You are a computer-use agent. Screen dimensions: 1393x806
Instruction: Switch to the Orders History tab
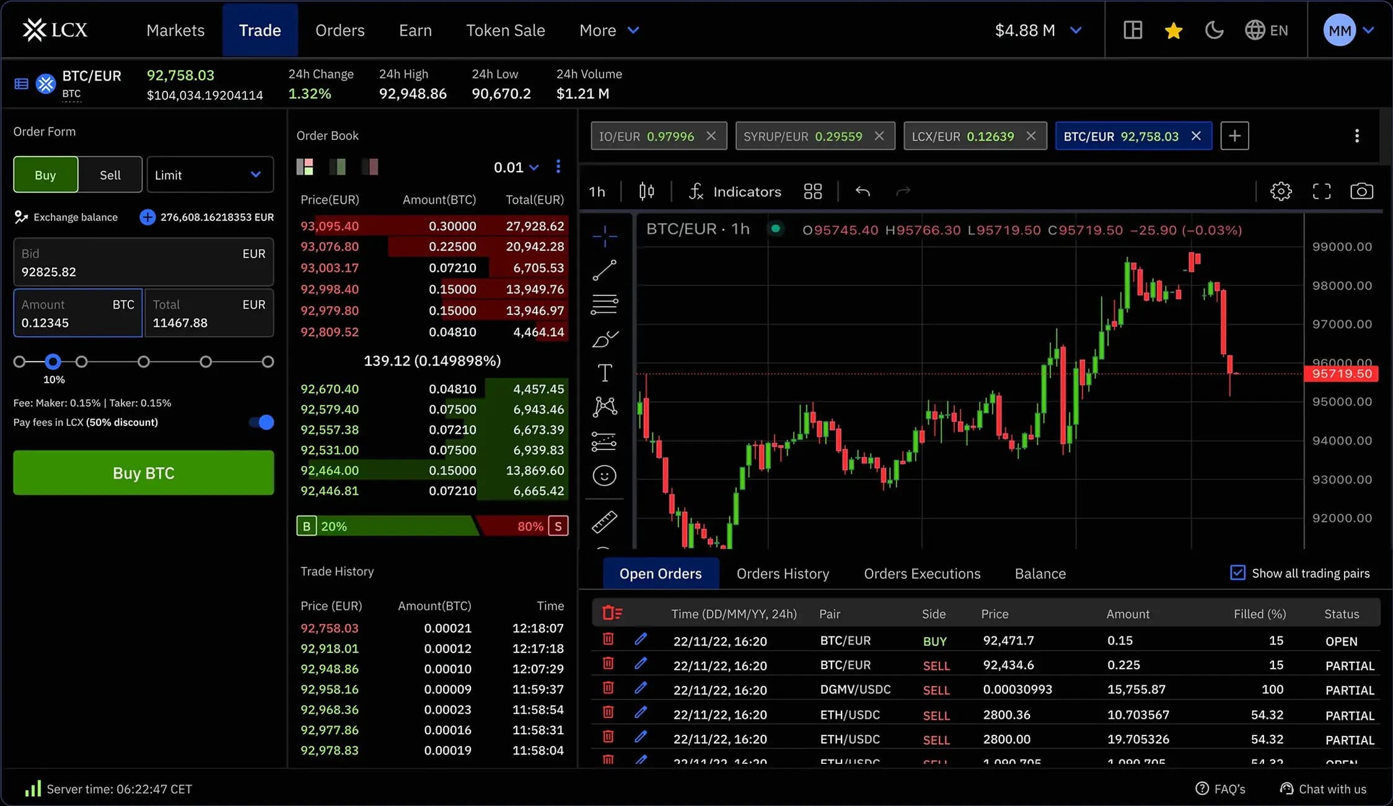tap(783, 573)
